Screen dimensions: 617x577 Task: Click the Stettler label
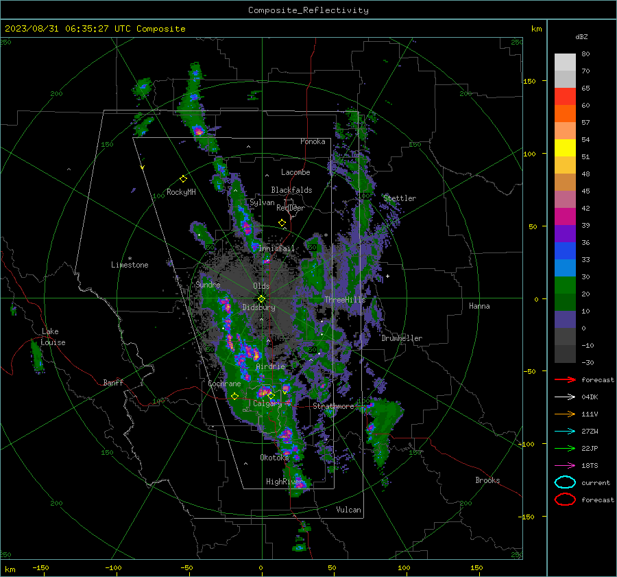pos(400,198)
